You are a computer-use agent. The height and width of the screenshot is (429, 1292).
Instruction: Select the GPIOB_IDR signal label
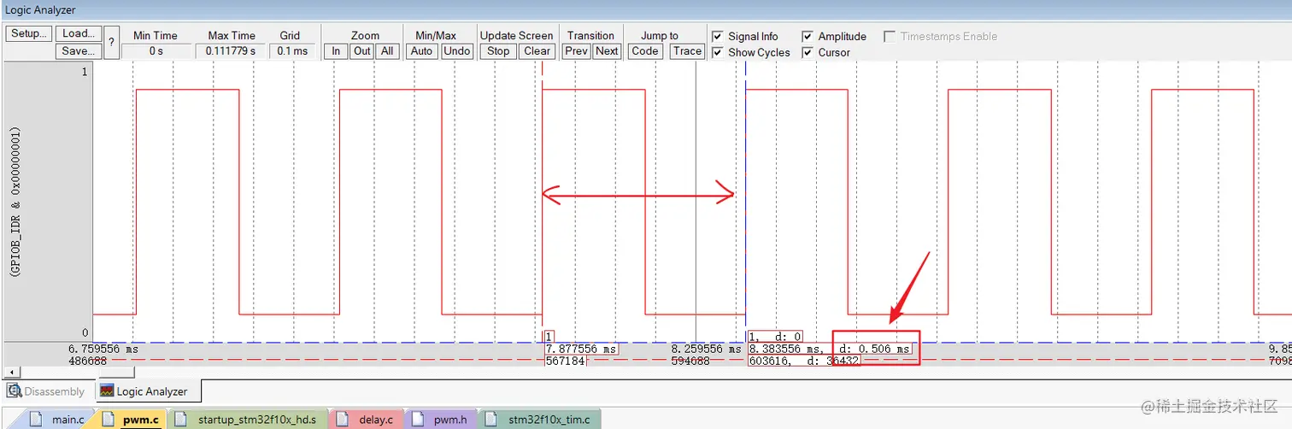point(15,202)
